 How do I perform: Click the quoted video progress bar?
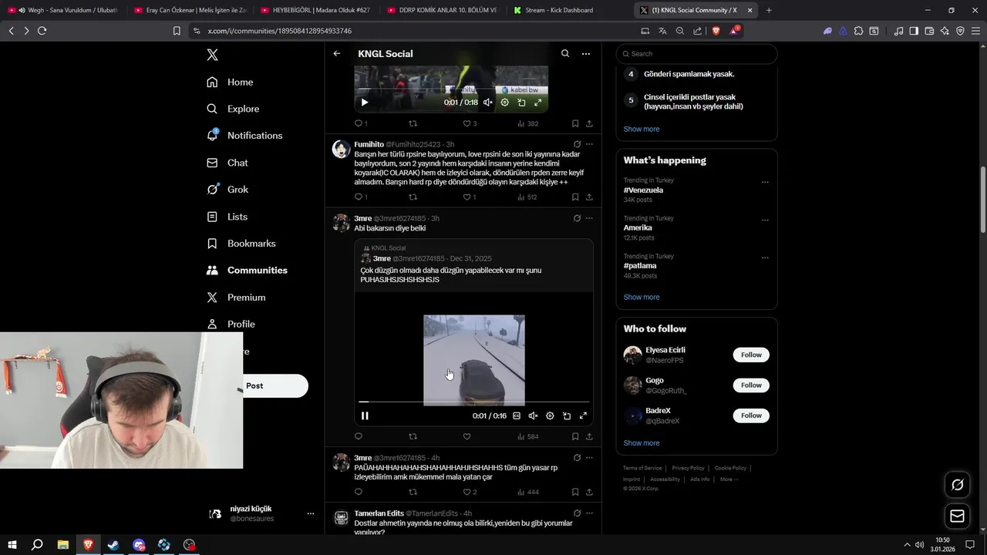tap(474, 402)
